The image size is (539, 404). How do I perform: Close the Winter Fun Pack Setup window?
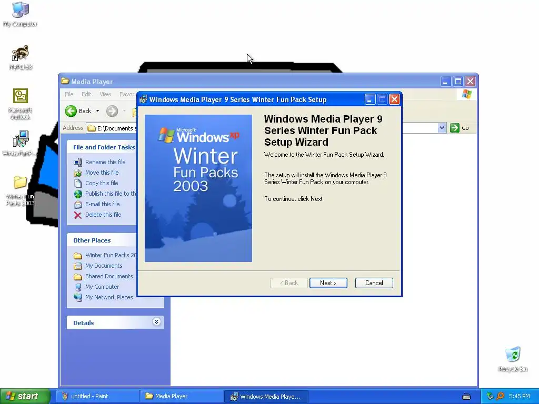click(394, 99)
